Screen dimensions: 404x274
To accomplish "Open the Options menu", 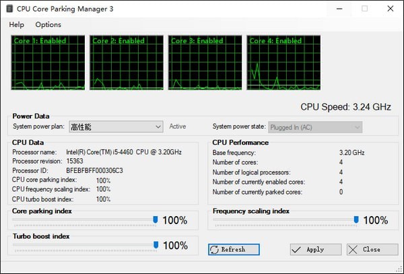I will pos(48,24).
